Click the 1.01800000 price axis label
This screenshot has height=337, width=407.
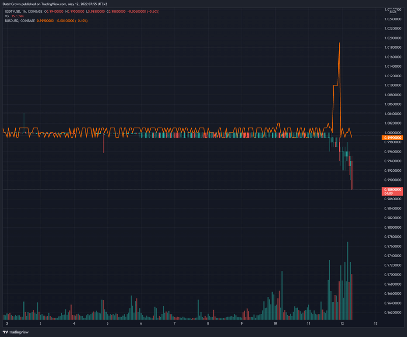(393, 47)
